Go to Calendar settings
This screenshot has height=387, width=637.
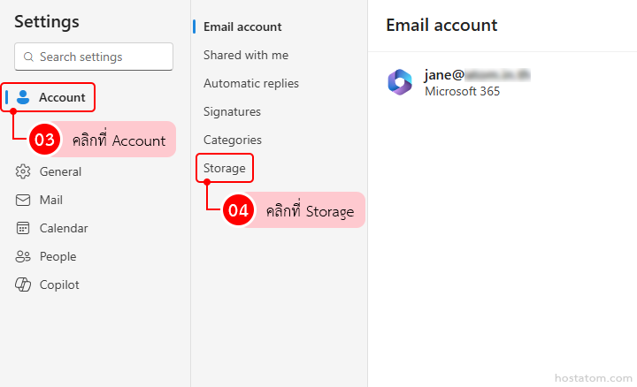coord(64,228)
